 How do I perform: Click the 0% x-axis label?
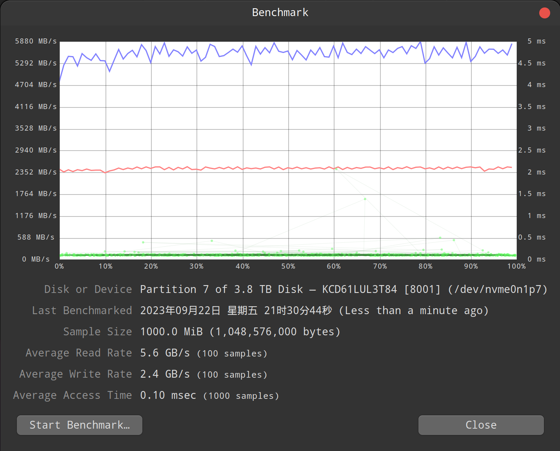point(59,266)
